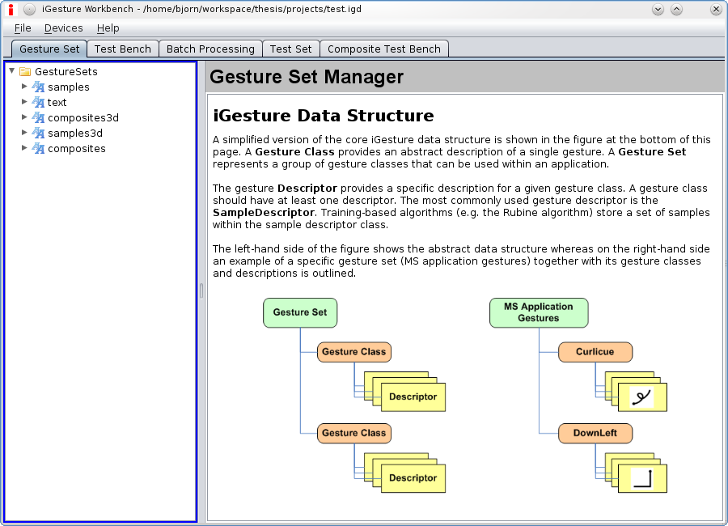Image resolution: width=728 pixels, height=526 pixels.
Task: Click the red iGesture application icon in title bar
Action: pyautogui.click(x=11, y=10)
